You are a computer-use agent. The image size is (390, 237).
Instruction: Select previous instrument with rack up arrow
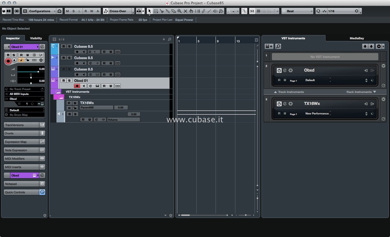pyautogui.click(x=365, y=46)
